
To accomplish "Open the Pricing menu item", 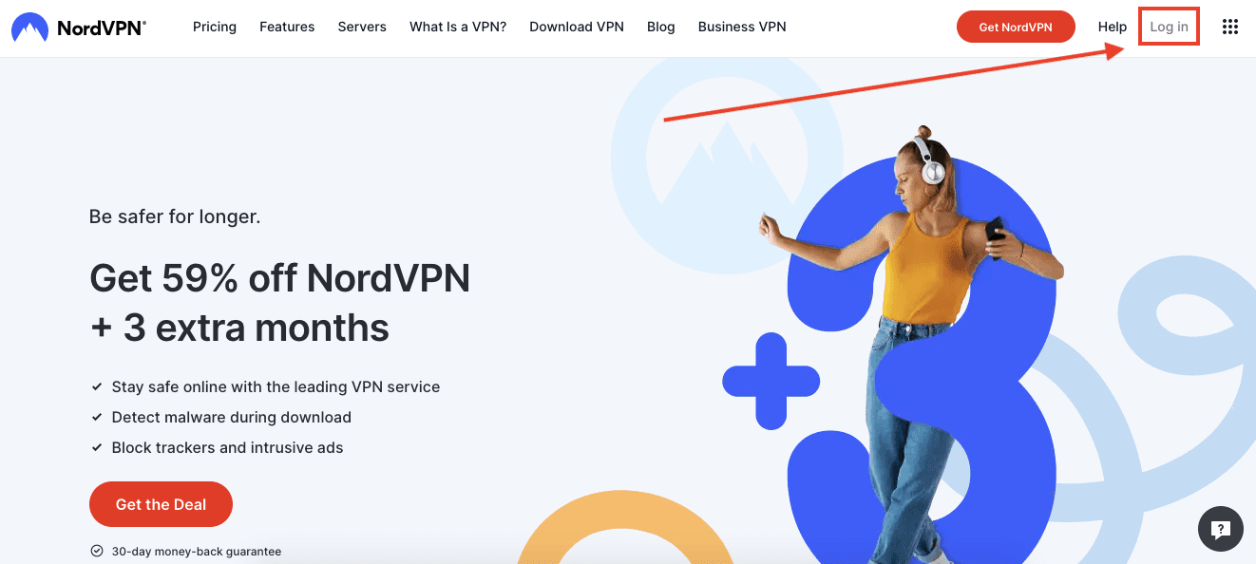I will tap(215, 27).
